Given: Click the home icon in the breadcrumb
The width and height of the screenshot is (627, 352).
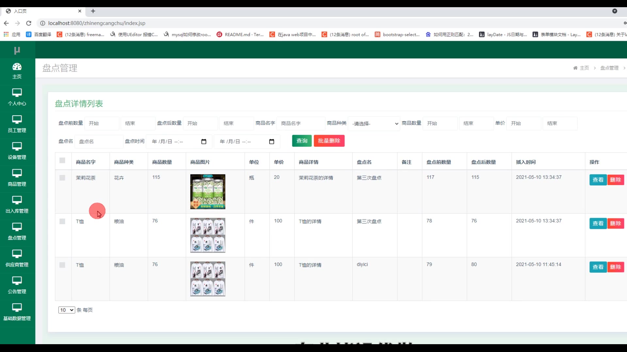Looking at the screenshot, I should (575, 68).
